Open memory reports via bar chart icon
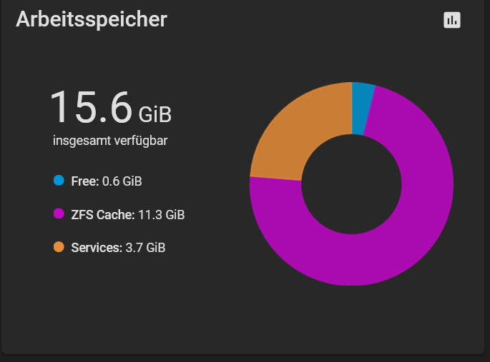 coord(452,20)
